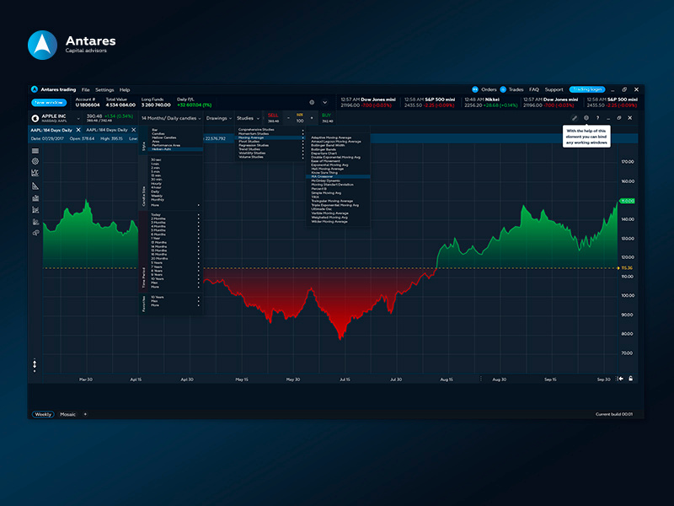Expand Today time period submenu
Screen dimensions: 674x506
point(175,215)
